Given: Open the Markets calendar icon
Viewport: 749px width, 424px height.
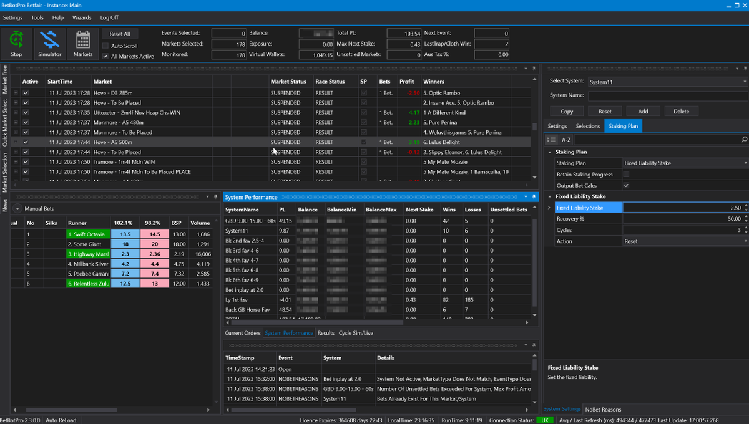Looking at the screenshot, I should pyautogui.click(x=82, y=44).
